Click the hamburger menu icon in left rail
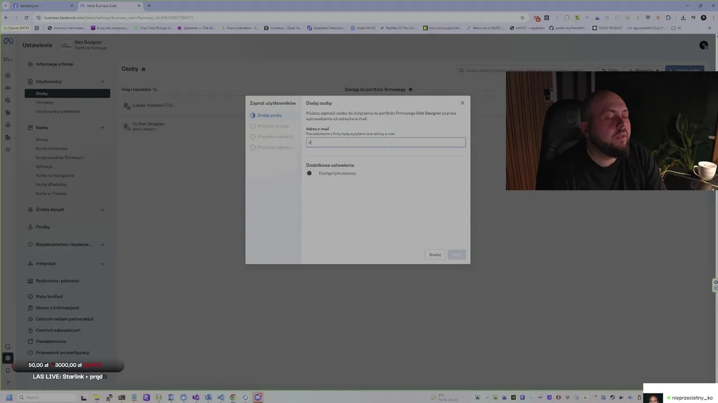 [x=8, y=149]
